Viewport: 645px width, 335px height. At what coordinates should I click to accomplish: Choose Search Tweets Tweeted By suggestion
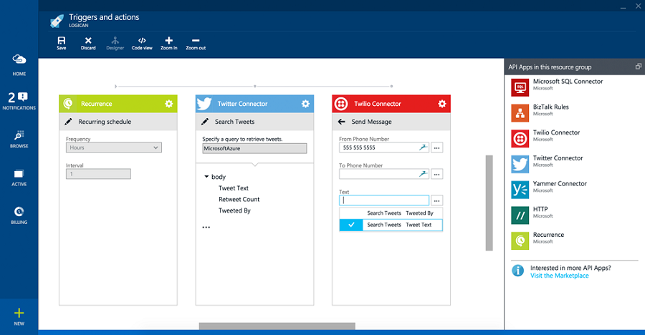[391, 213]
